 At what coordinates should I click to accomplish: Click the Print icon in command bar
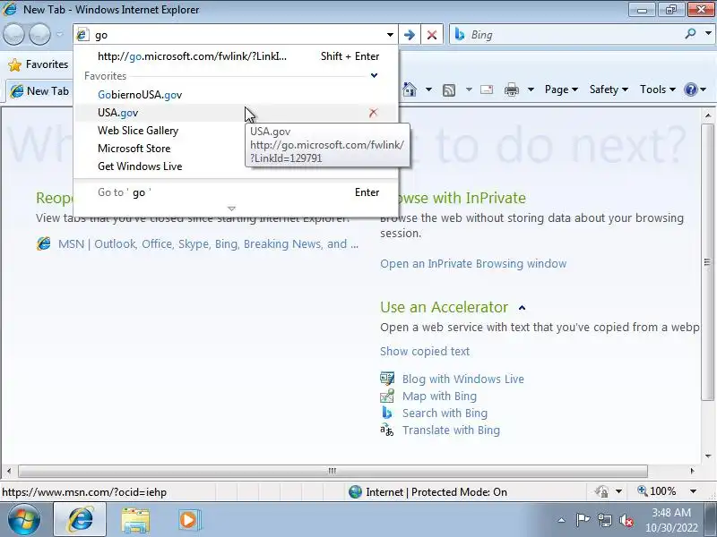511,89
